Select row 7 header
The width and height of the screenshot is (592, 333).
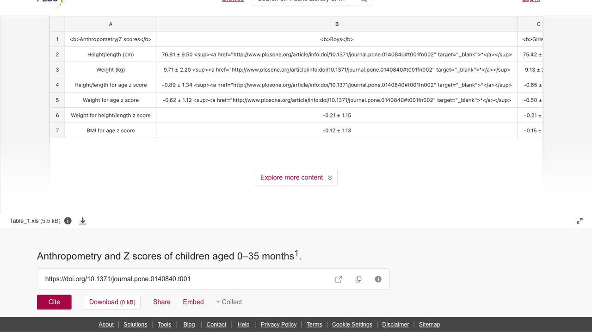(57, 131)
